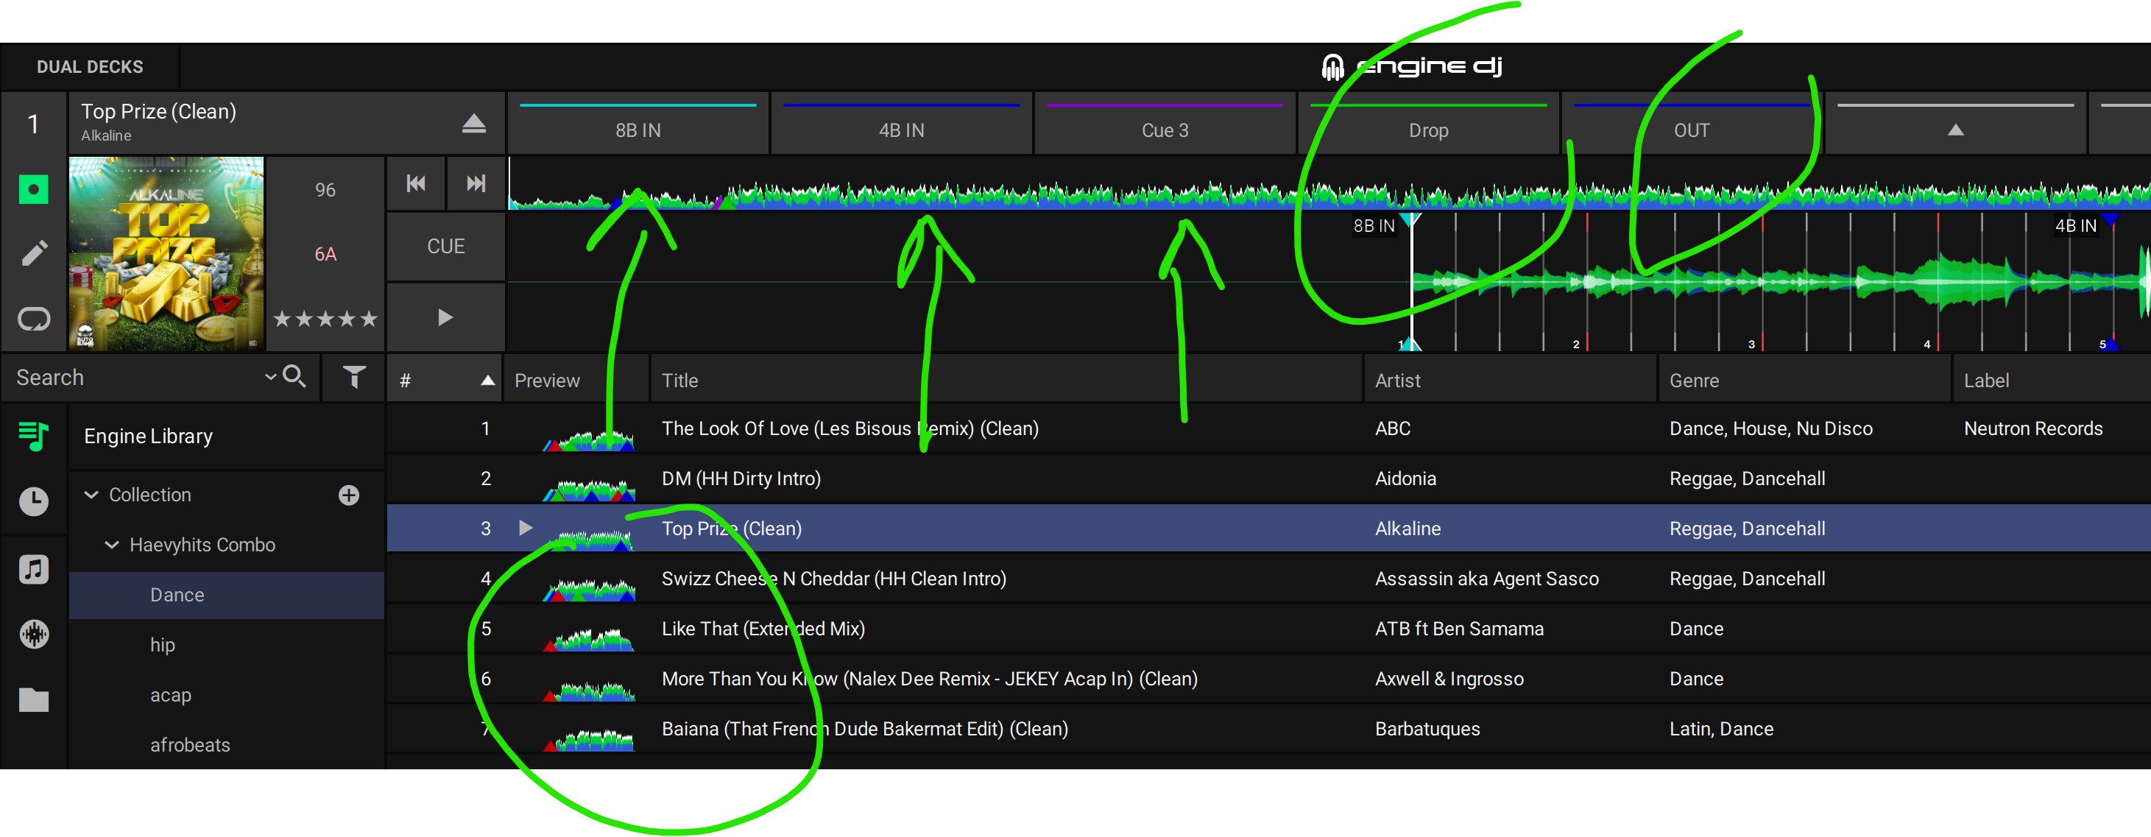Select the acap playlist

[x=226, y=695]
